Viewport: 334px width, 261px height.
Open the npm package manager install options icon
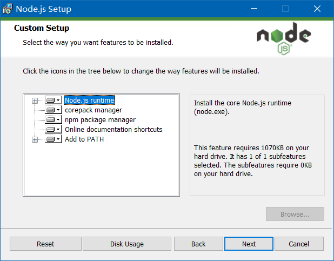pyautogui.click(x=54, y=120)
